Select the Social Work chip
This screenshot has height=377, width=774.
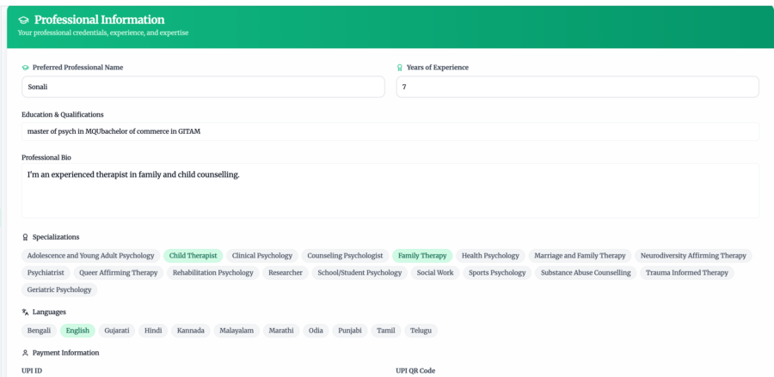click(x=435, y=272)
